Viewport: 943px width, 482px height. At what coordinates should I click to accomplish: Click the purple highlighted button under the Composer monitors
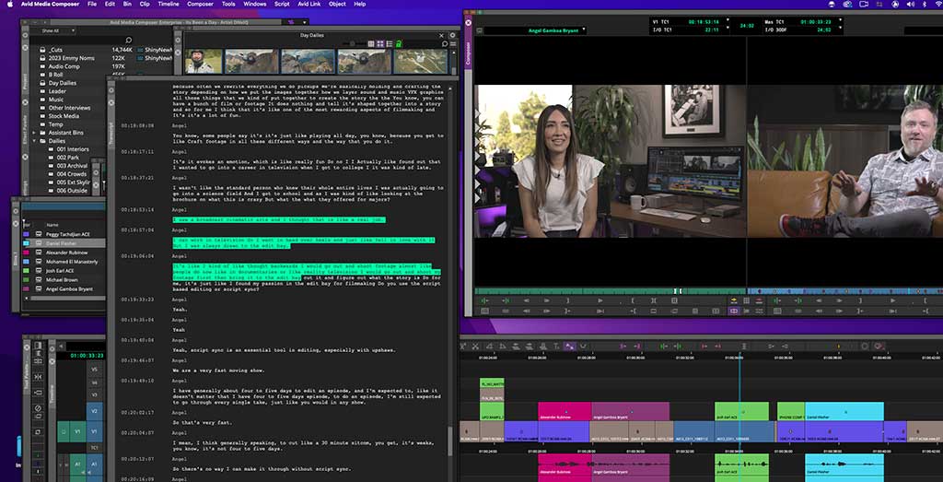[734, 311]
